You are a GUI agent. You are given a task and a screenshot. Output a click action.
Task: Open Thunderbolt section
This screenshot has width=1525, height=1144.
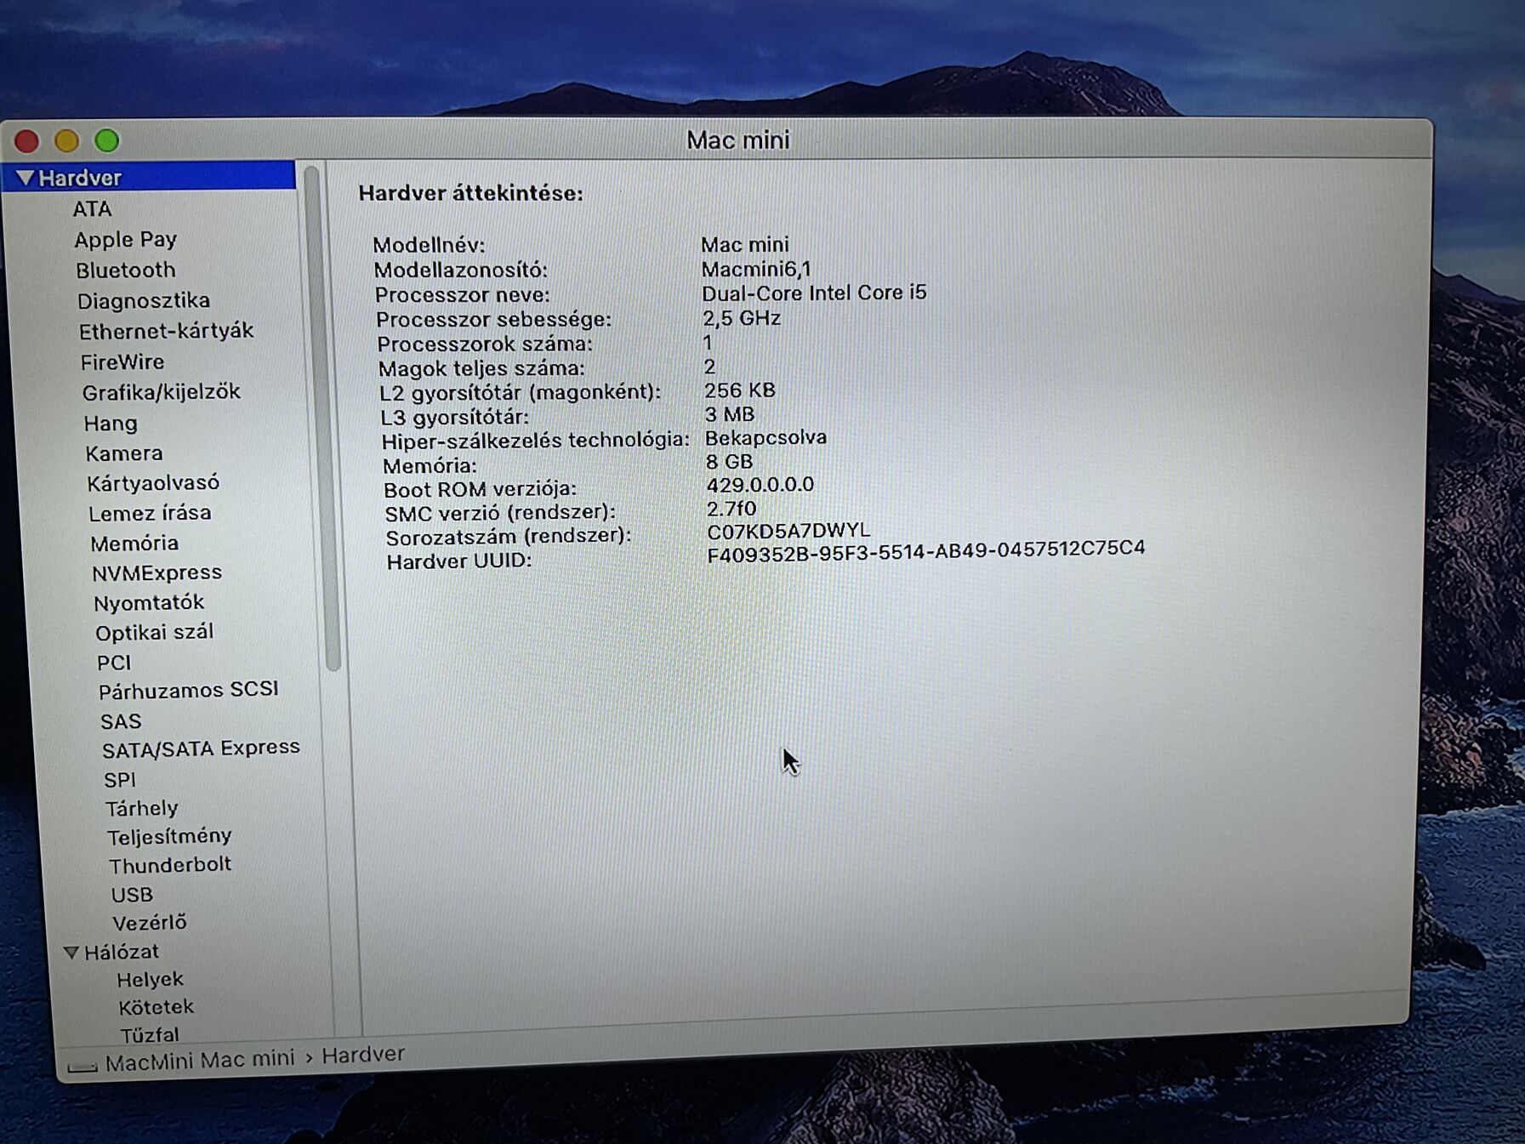pos(170,865)
